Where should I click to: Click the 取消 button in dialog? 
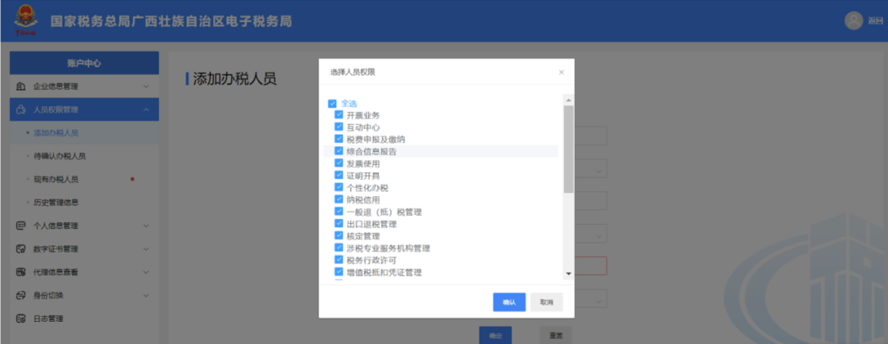(547, 302)
